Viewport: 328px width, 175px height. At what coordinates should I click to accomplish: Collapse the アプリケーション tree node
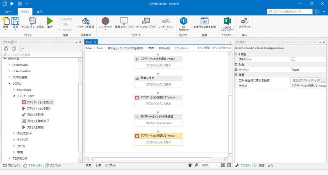14,96
